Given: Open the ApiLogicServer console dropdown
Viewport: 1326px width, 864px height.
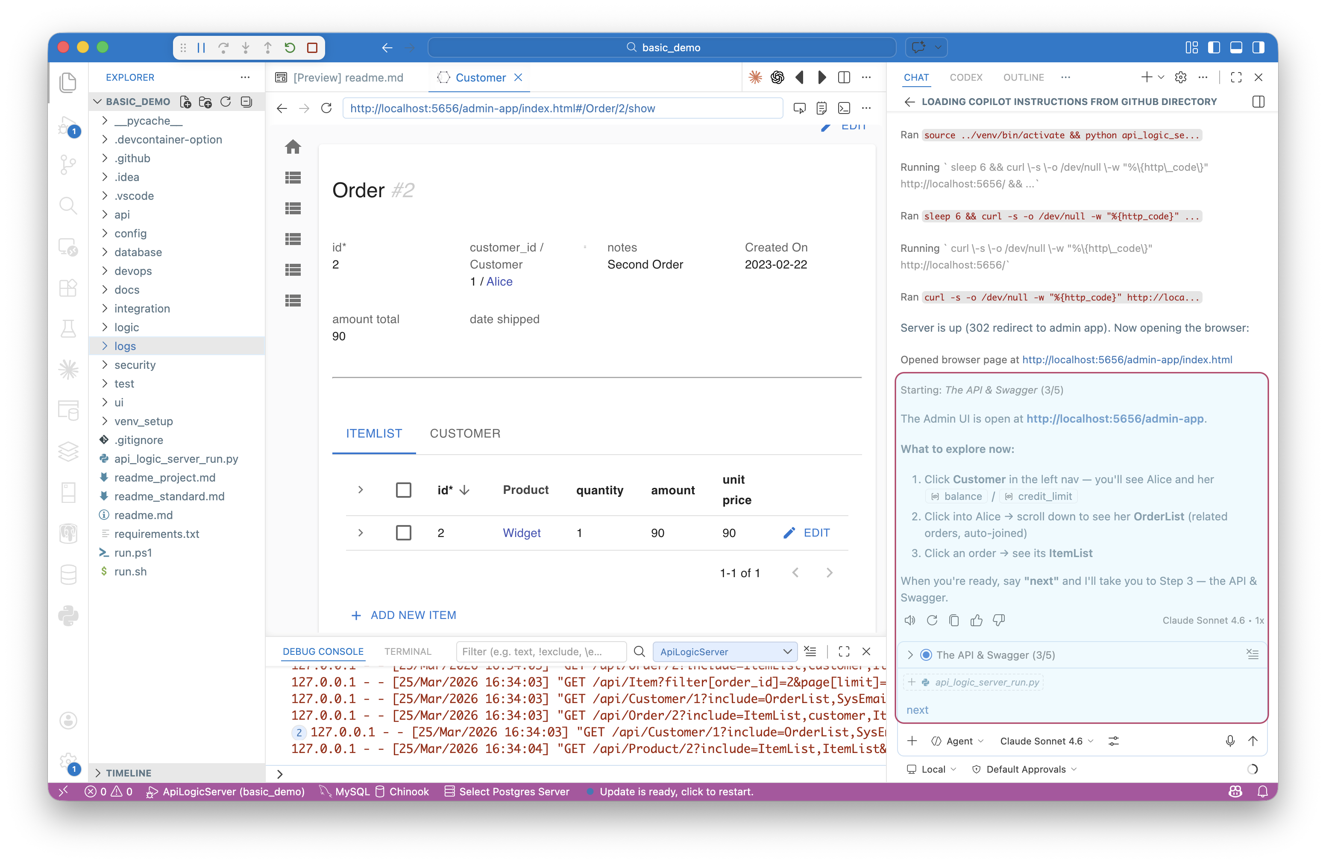Looking at the screenshot, I should tap(725, 651).
